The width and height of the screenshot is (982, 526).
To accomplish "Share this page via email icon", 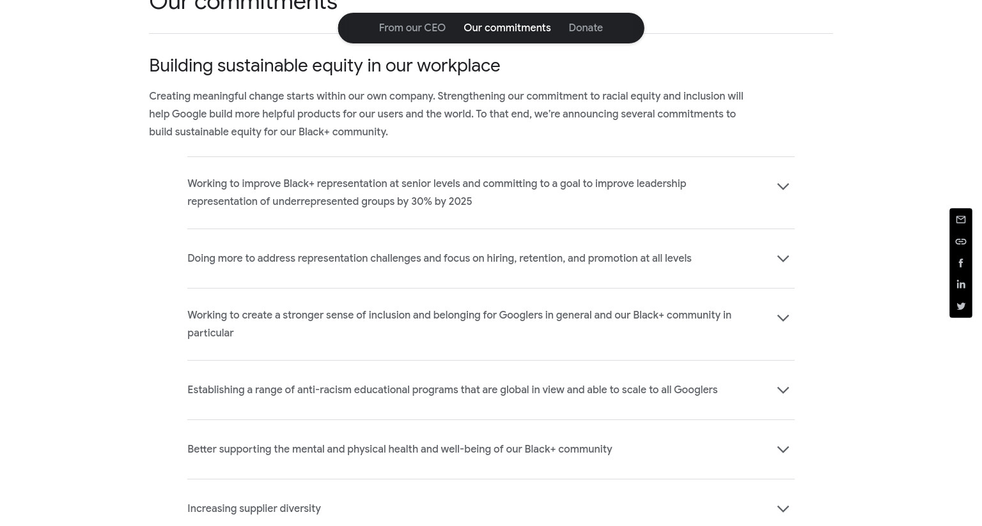I will [961, 220].
